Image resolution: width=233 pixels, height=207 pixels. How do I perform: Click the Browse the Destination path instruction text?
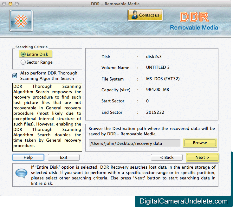click(x=152, y=131)
